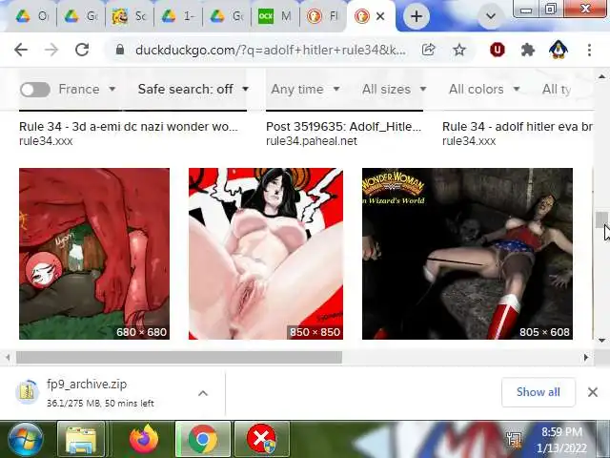
Task: Reload the current page
Action: 82,50
